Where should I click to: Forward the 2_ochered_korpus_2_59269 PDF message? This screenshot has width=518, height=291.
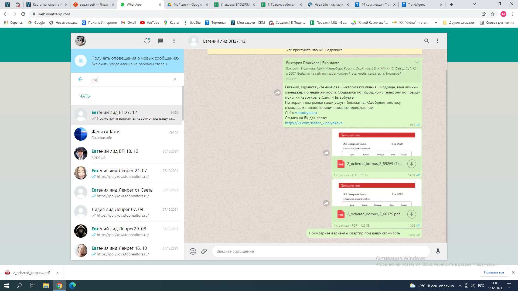tap(326, 153)
